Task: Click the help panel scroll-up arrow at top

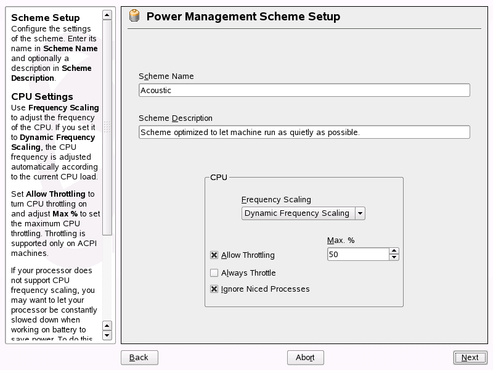Action: click(107, 15)
